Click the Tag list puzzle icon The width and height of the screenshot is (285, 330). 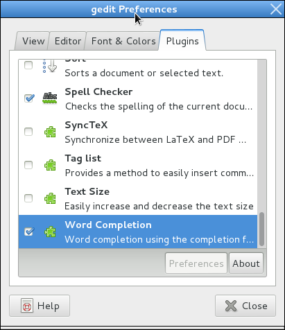coord(50,165)
